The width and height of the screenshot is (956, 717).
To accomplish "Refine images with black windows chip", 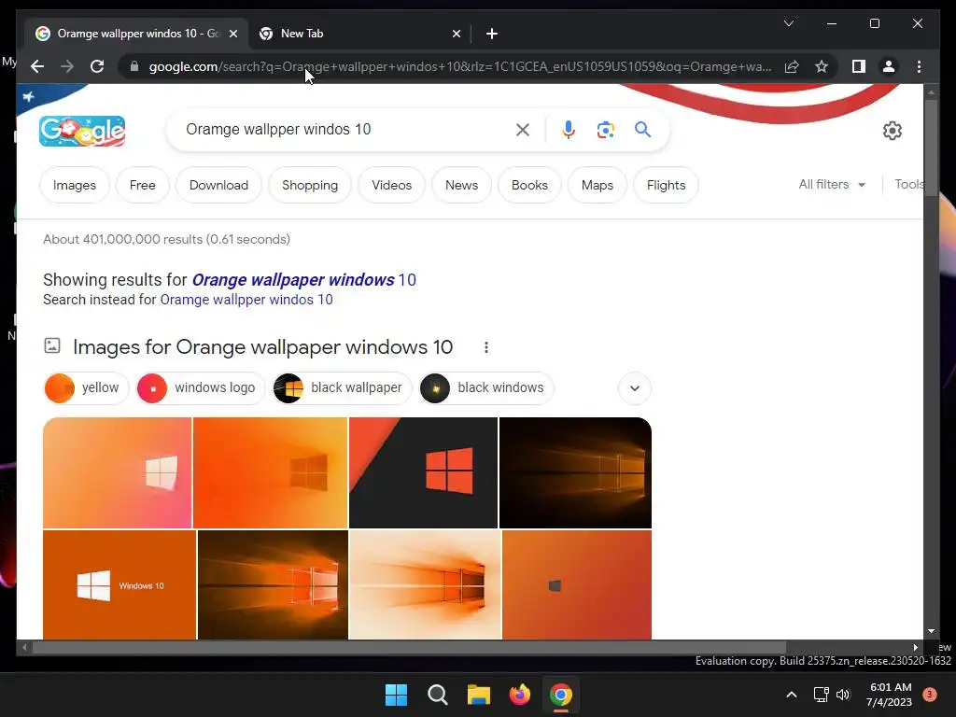I will click(486, 387).
